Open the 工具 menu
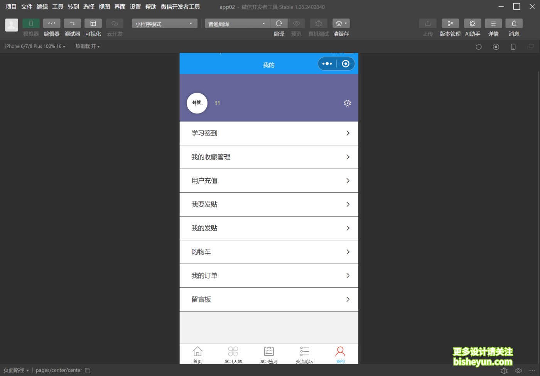The image size is (540, 376). [x=57, y=7]
